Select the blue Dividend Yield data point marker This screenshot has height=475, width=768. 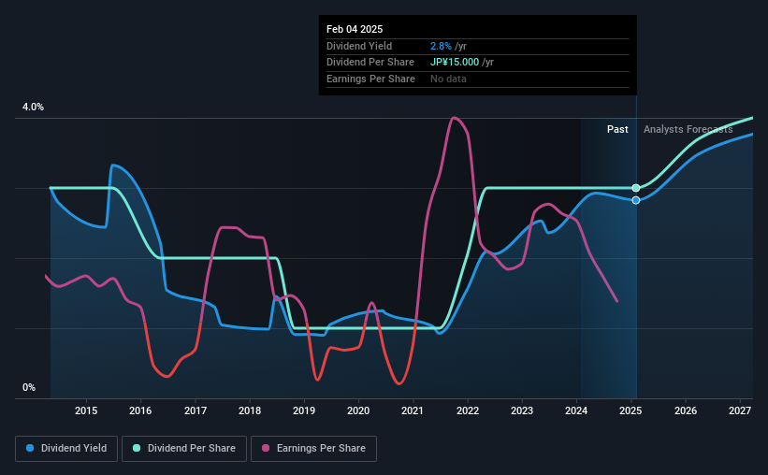pos(636,200)
